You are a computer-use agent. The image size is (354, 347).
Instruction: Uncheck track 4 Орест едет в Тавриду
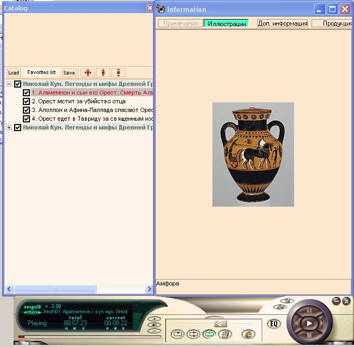click(x=26, y=119)
